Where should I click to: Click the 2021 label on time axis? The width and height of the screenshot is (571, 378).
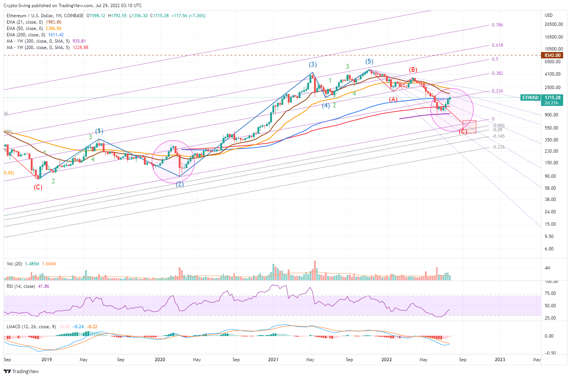273,360
